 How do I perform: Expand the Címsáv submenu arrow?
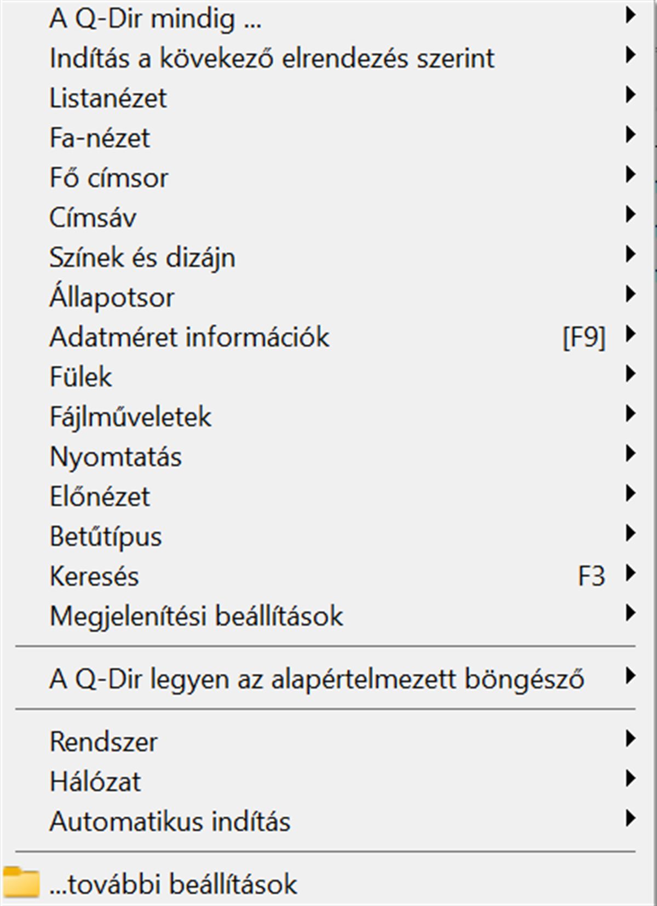[x=630, y=215]
